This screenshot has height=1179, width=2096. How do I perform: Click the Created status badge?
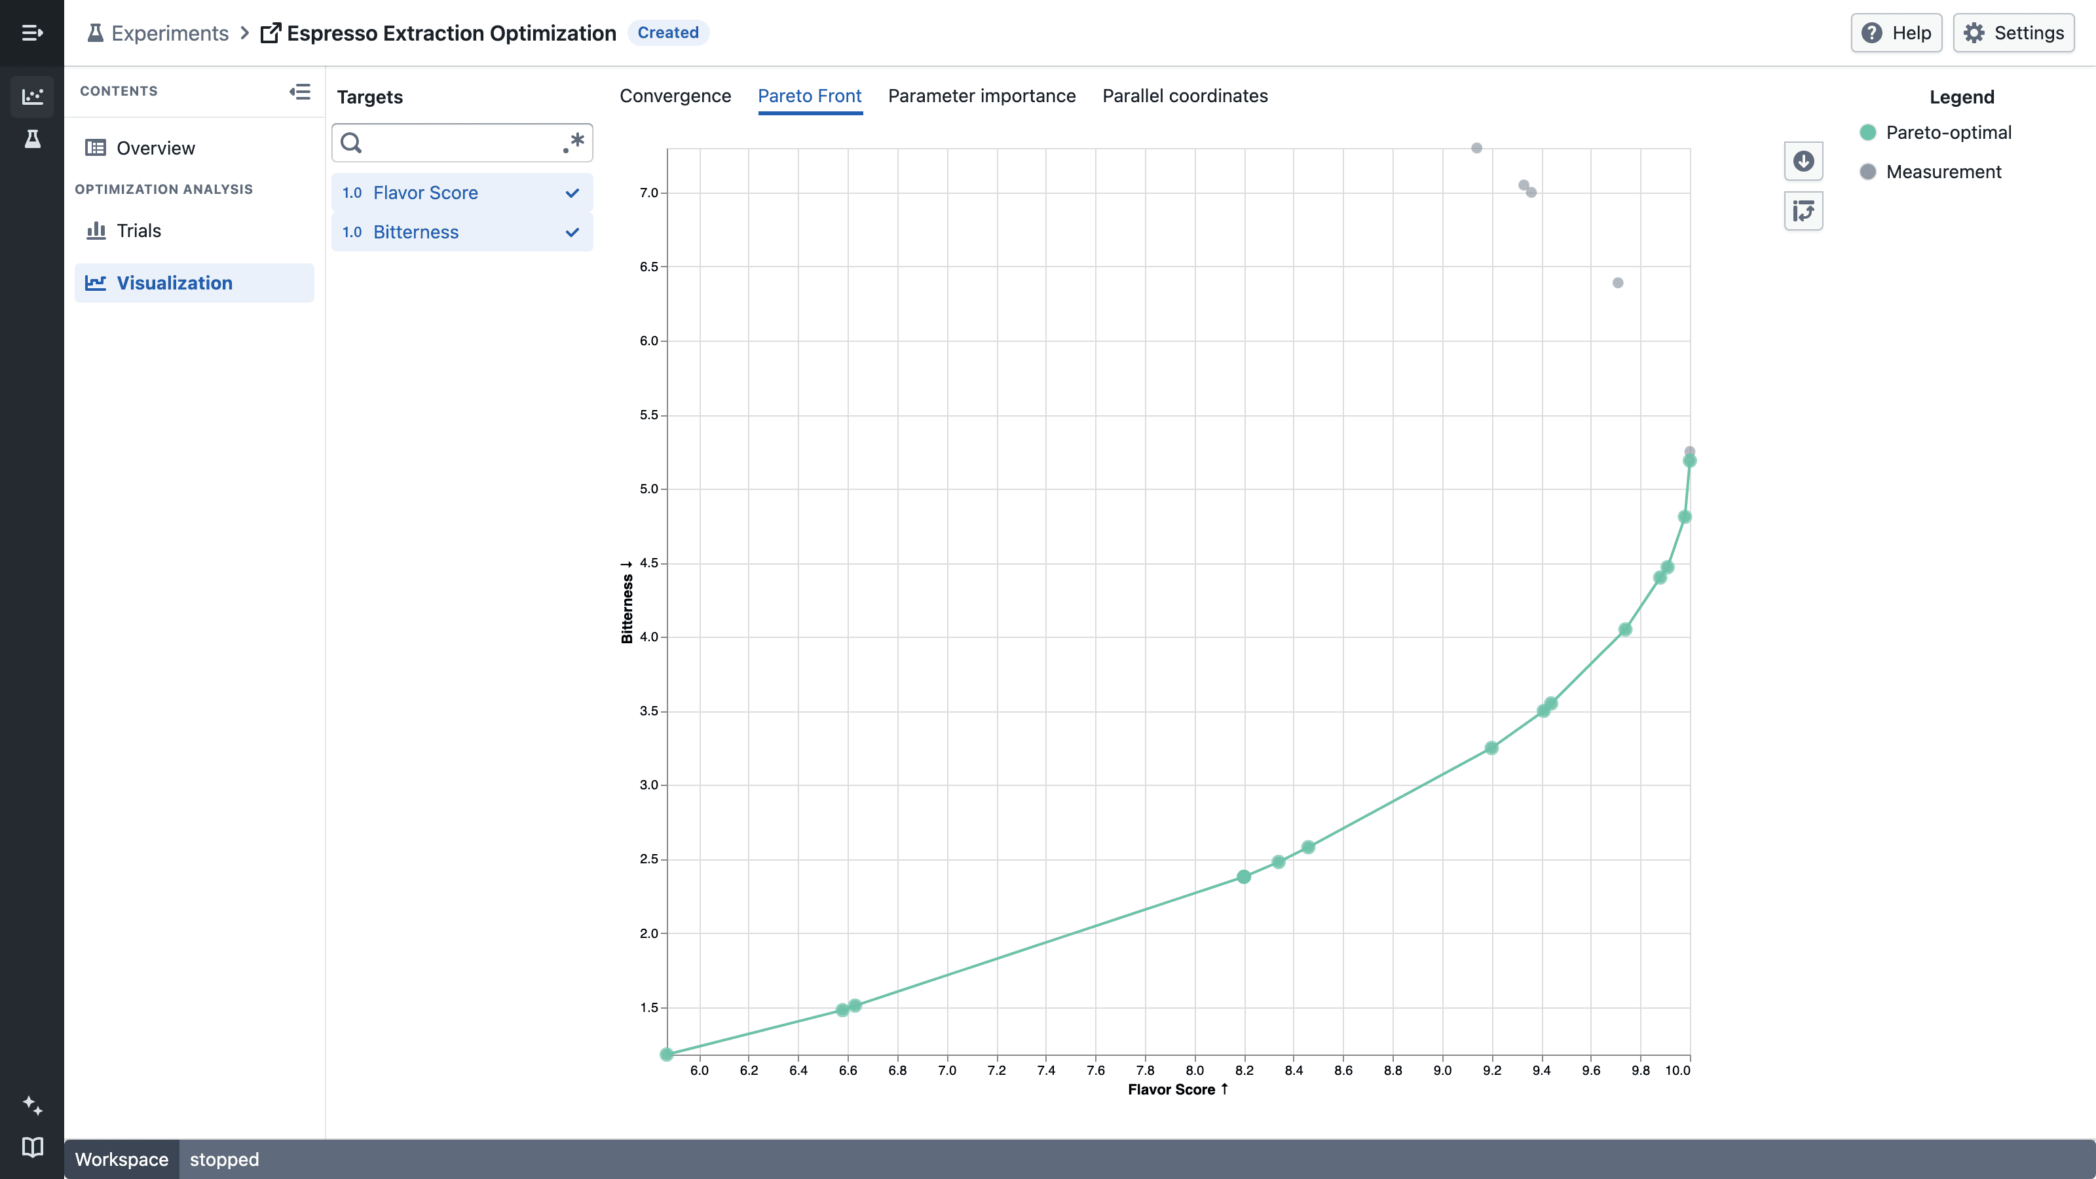point(667,33)
